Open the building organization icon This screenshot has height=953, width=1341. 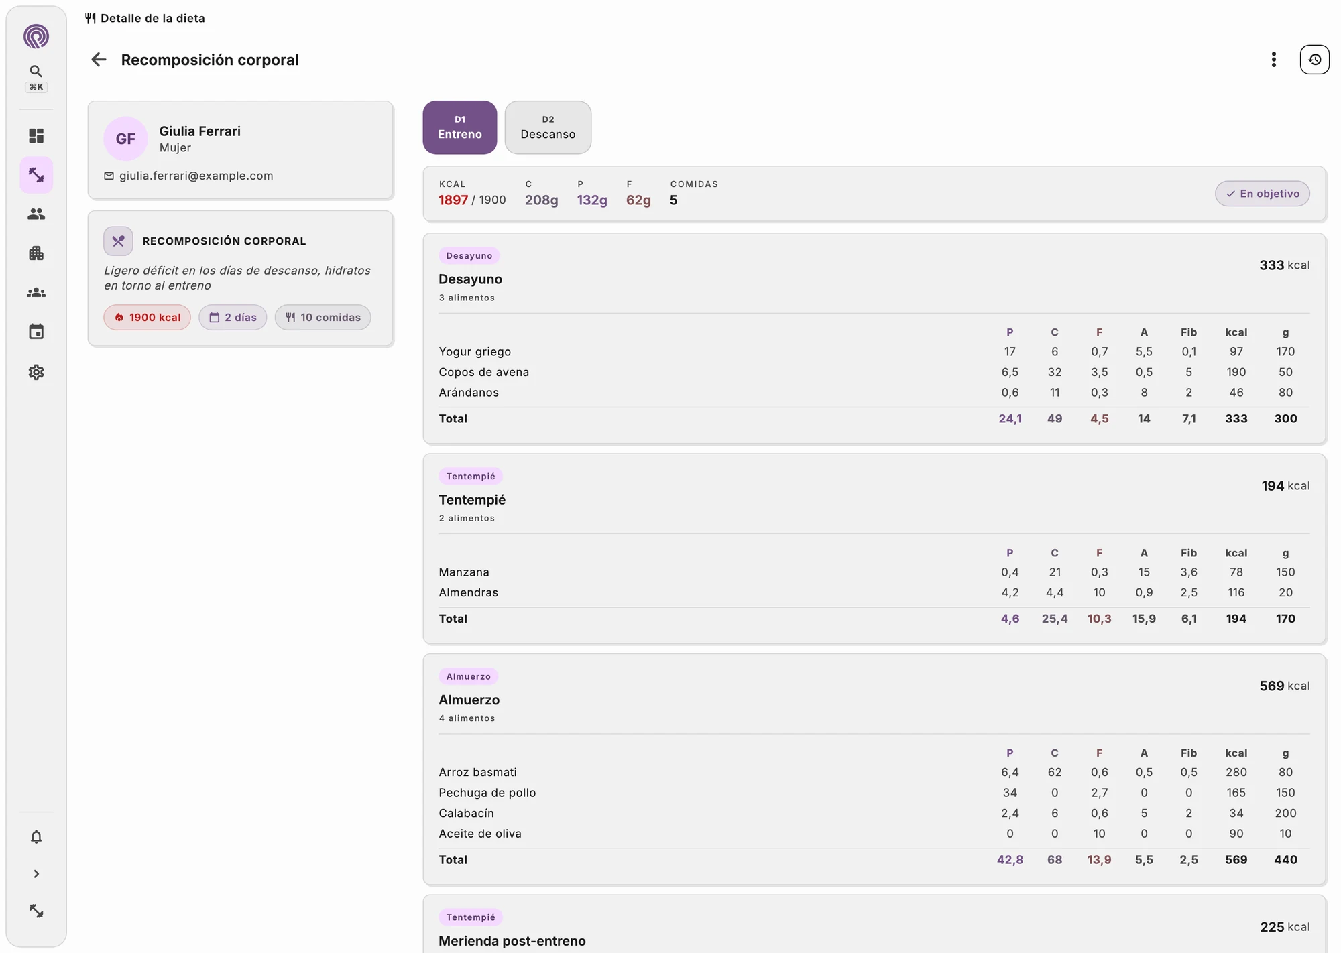[x=36, y=253]
